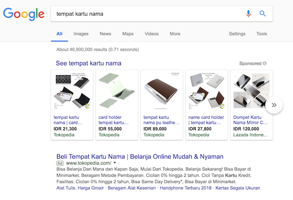Go to the Maps tab
The width and height of the screenshot is (293, 200).
128,34
